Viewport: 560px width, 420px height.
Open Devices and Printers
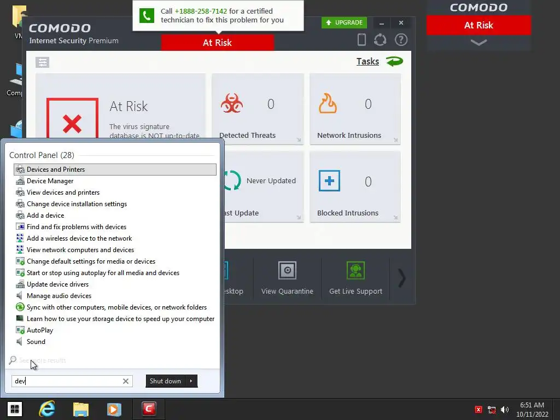[x=115, y=170]
